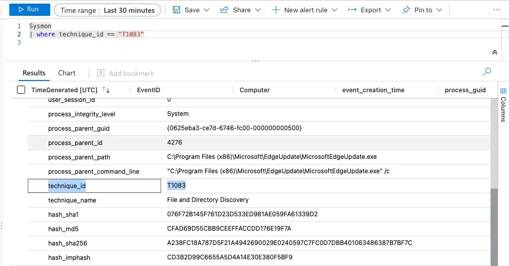
Task: Click the pane resize ellipsis handle
Action: tap(256, 60)
